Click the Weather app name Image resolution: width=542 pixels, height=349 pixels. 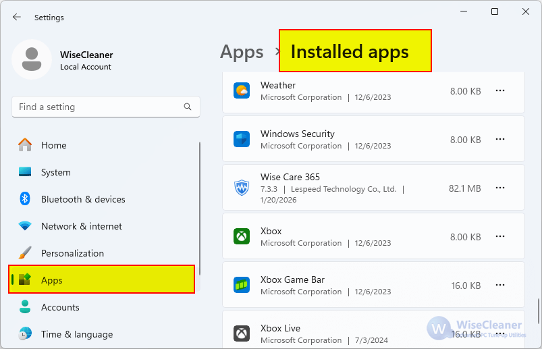click(x=278, y=85)
